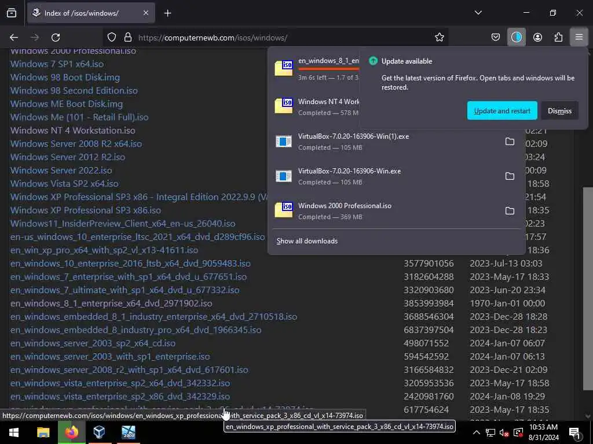593x444 pixels.
Task: Show folder for VirtualBox-7.0.20-163906-Win(1).exe
Action: (x=510, y=142)
